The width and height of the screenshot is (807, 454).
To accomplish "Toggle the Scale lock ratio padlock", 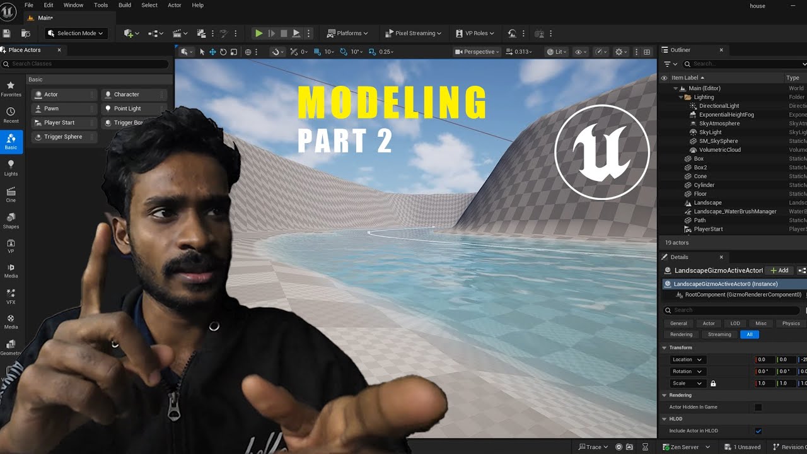I will [x=713, y=383].
